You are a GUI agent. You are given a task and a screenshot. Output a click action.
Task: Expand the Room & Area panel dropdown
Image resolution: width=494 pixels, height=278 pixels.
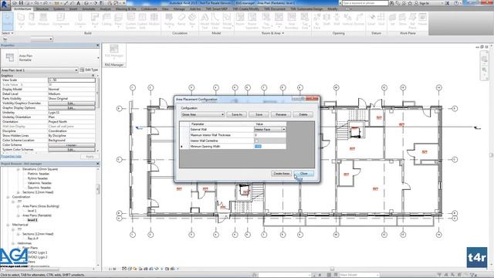[272, 33]
